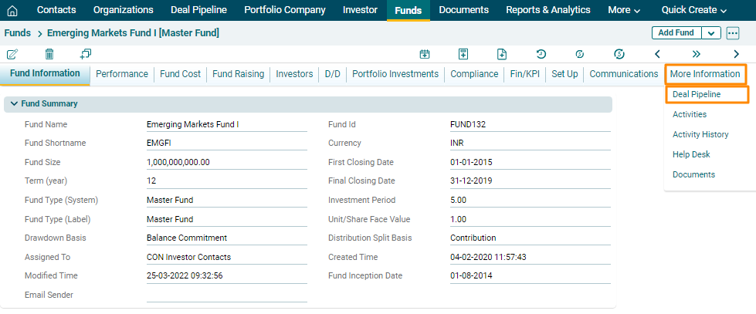
Task: Click the double chevron skip icon
Action: click(x=697, y=54)
